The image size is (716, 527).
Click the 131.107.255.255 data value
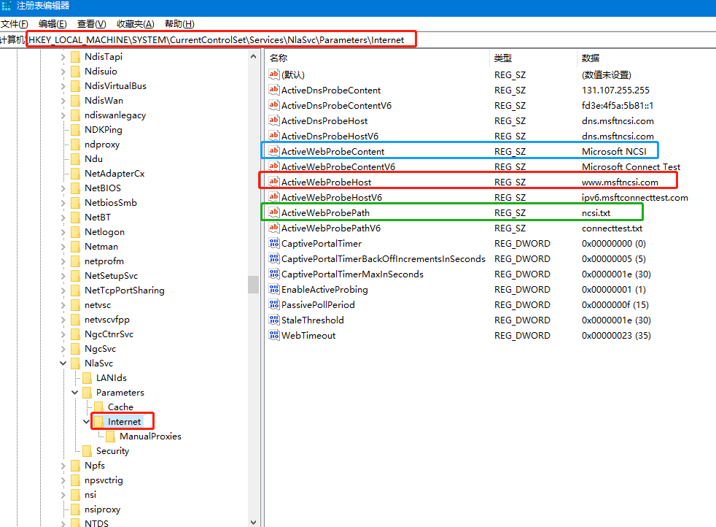click(615, 90)
